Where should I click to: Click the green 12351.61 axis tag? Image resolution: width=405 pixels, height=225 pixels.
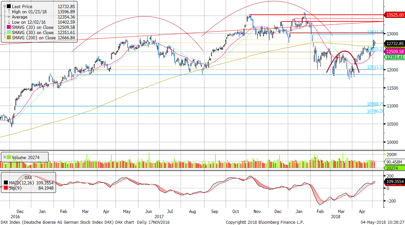pos(394,57)
